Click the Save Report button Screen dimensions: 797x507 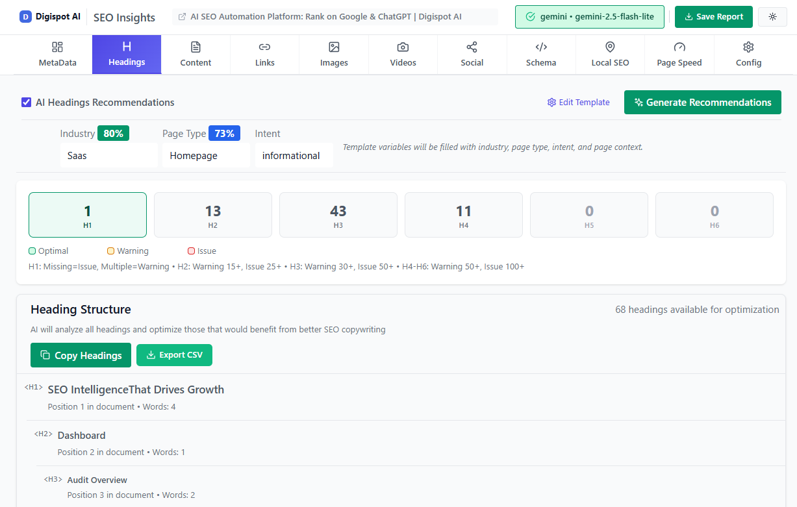(714, 17)
